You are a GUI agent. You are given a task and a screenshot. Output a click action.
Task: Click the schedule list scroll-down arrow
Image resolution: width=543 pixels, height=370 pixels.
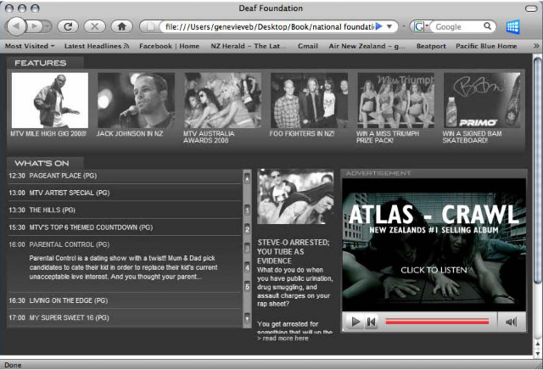coord(247,318)
